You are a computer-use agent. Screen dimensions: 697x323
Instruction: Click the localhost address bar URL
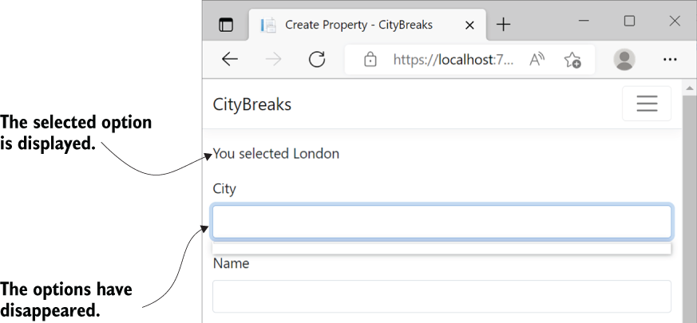[453, 60]
